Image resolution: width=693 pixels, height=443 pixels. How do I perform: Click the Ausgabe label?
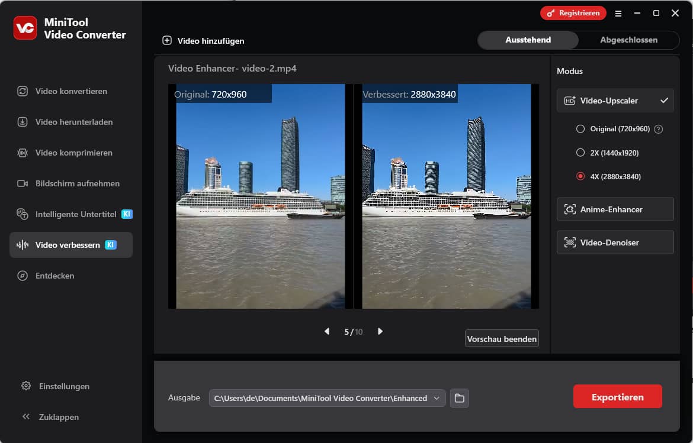pos(184,398)
